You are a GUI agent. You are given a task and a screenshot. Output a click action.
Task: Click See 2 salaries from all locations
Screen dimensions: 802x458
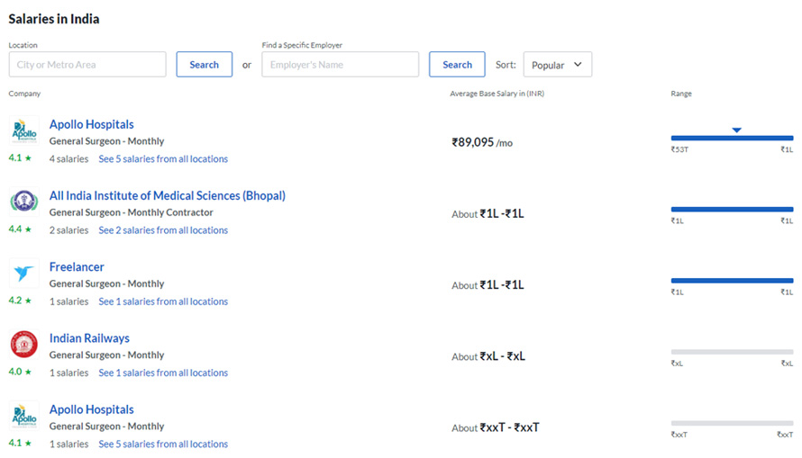tap(163, 230)
